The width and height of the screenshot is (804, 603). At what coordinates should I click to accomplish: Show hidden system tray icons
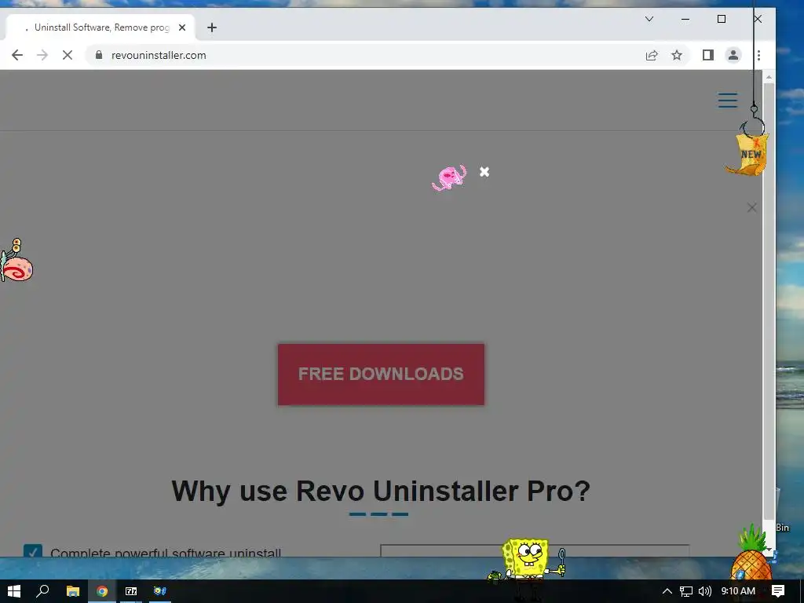pos(667,591)
